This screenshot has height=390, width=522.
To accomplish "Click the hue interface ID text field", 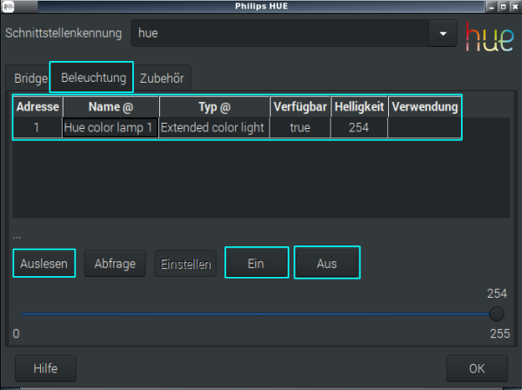I will (278, 34).
